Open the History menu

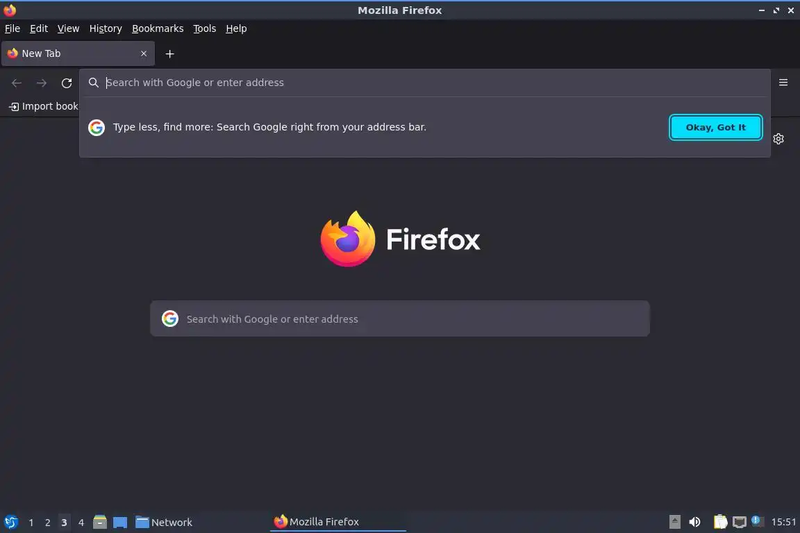pyautogui.click(x=106, y=28)
